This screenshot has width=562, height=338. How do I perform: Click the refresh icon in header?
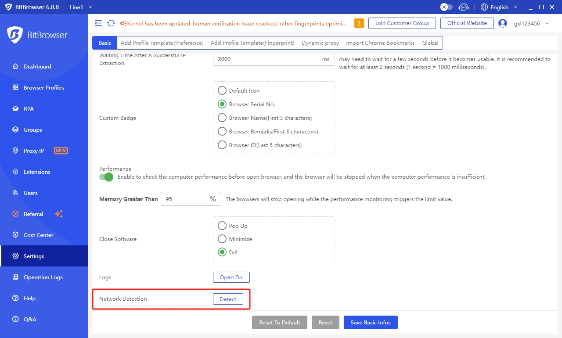tap(111, 23)
